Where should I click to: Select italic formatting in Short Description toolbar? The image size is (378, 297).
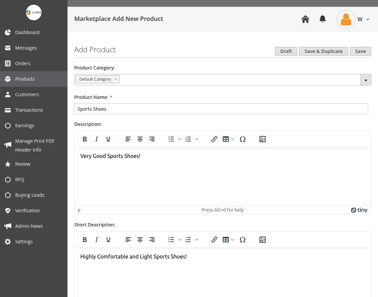(97, 240)
